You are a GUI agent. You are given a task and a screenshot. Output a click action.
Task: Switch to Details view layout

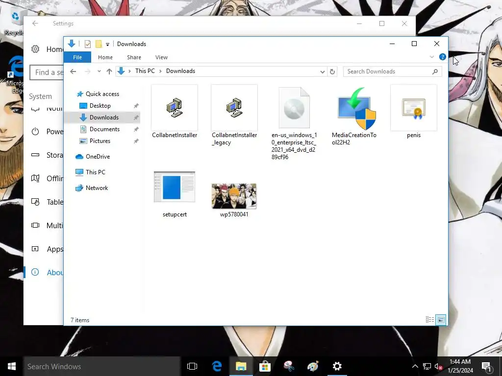tap(429, 319)
